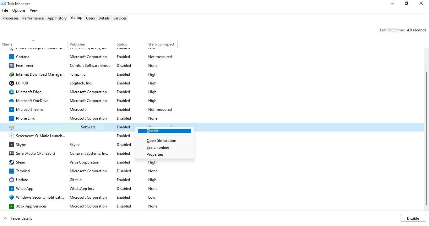Click the Phone Link icon

[12, 118]
